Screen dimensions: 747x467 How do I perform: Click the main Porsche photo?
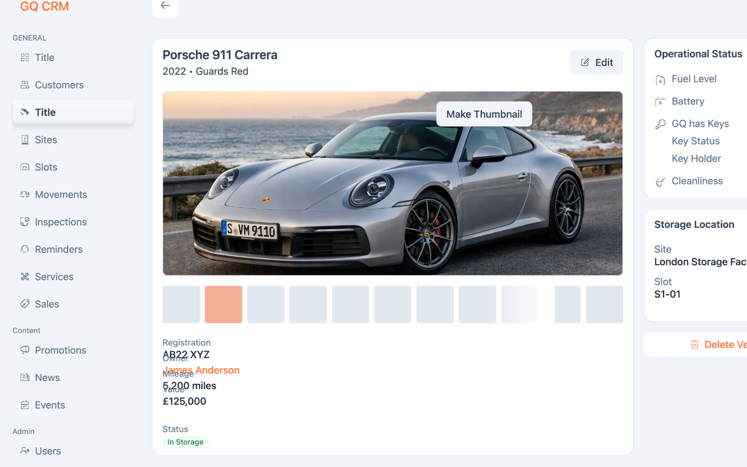coord(393,183)
